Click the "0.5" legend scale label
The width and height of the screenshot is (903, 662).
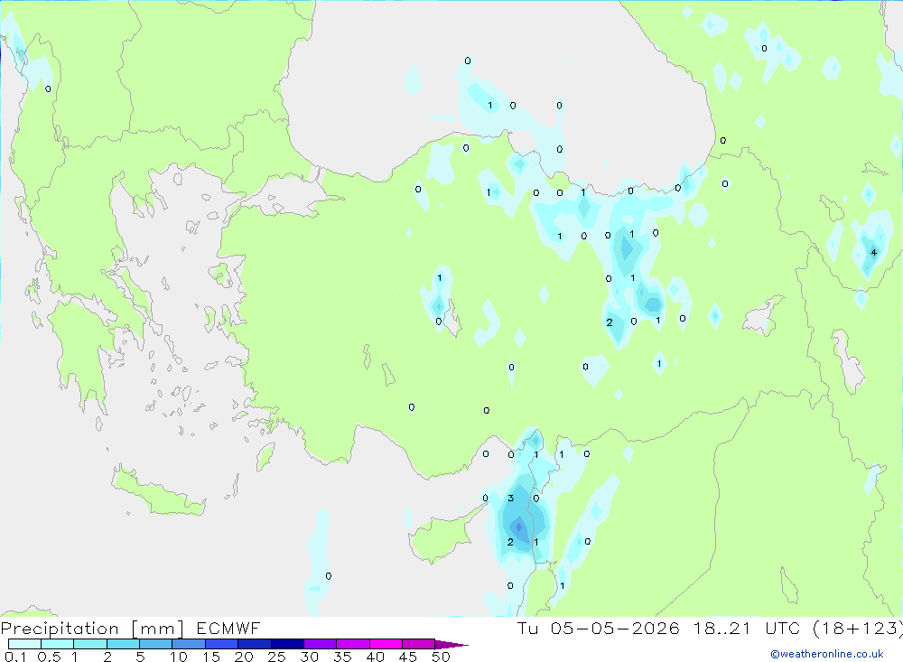pyautogui.click(x=49, y=657)
